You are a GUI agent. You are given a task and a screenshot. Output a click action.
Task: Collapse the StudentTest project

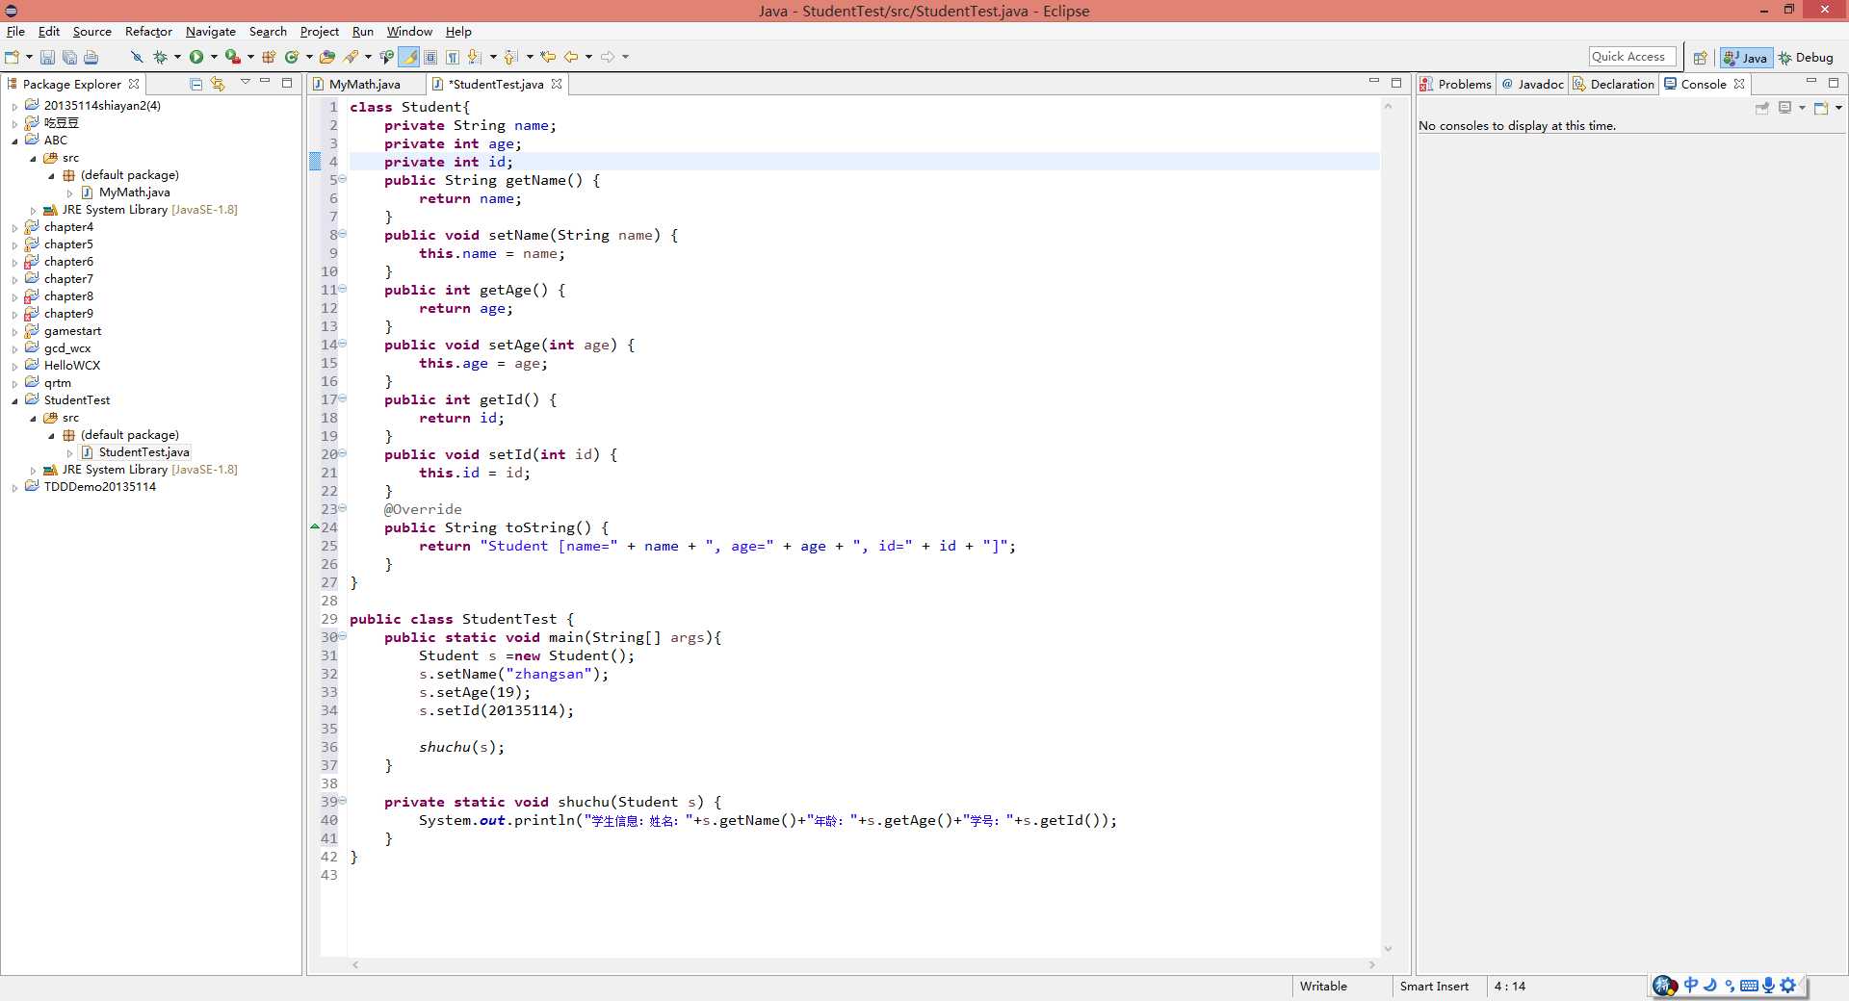click(14, 401)
